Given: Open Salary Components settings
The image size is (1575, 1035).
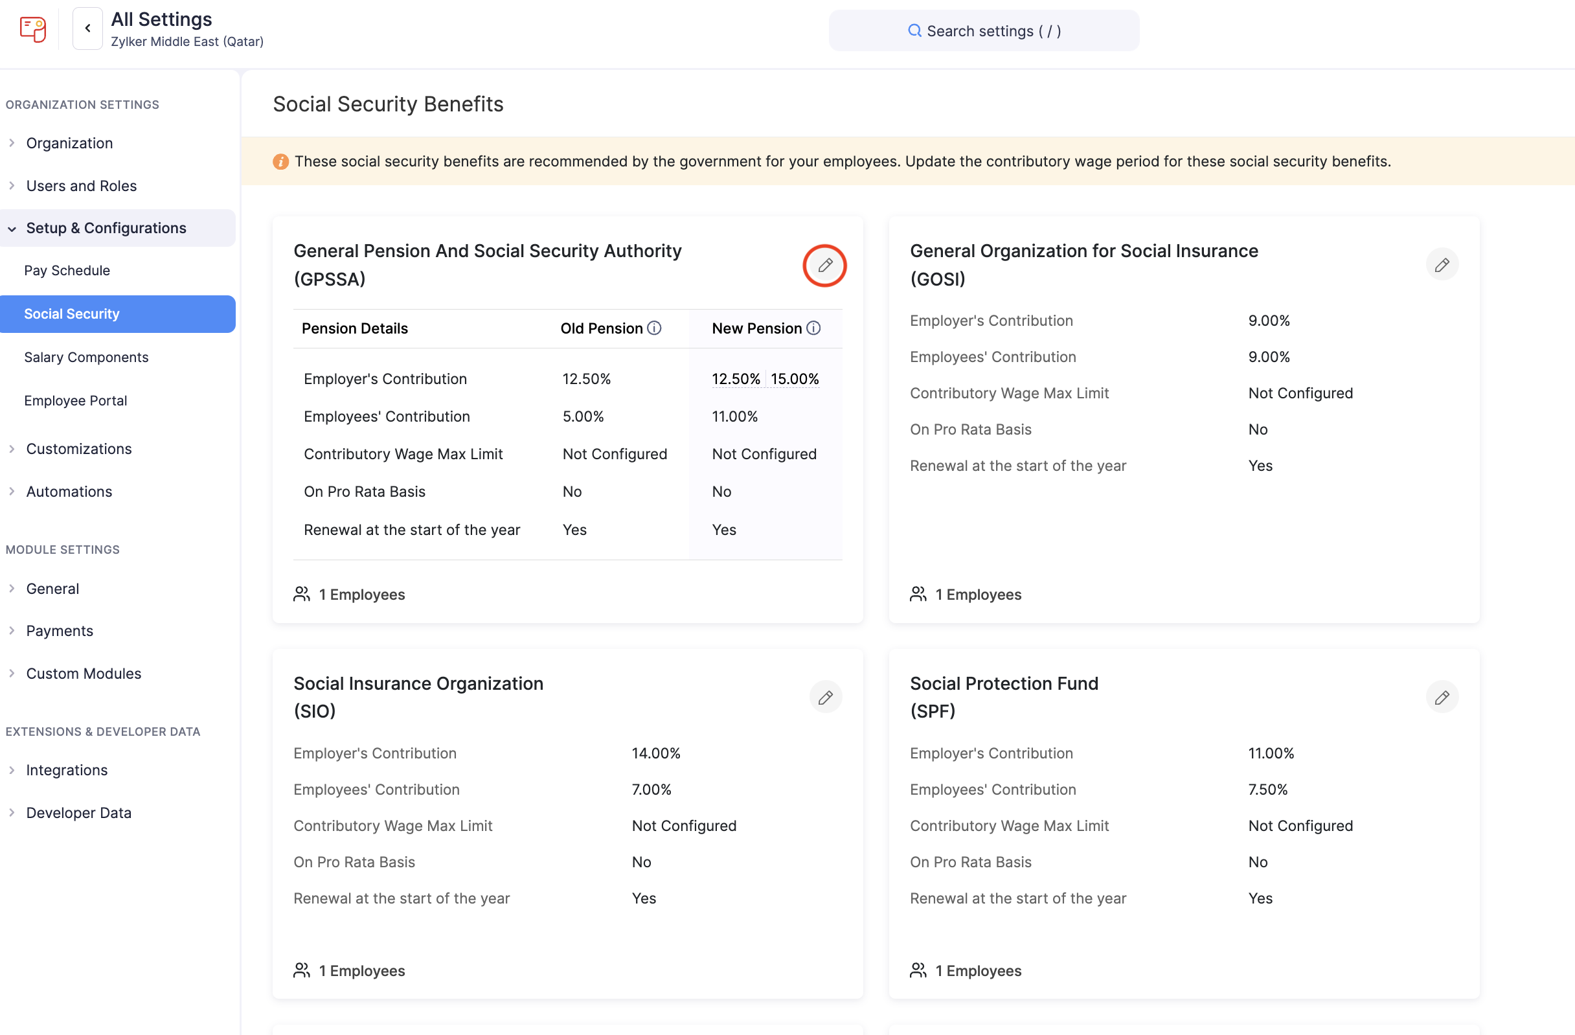Looking at the screenshot, I should click(x=86, y=358).
